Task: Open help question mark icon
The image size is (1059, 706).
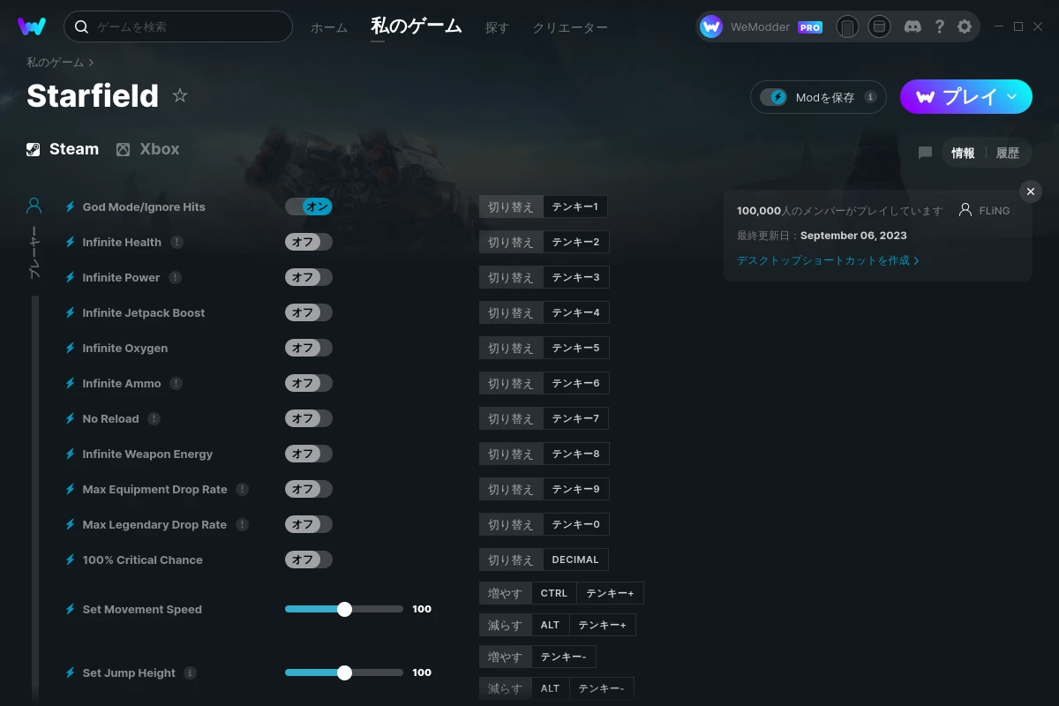Action: tap(939, 26)
